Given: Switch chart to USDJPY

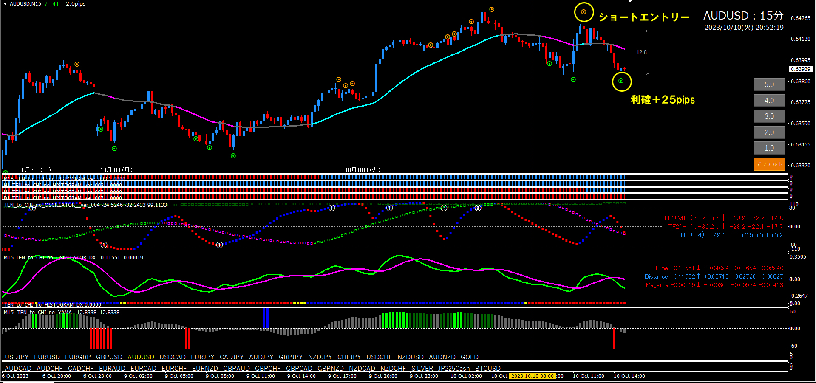Looking at the screenshot, I should (17, 357).
